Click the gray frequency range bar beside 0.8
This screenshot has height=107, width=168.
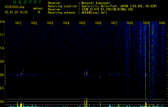[x=5, y=75]
